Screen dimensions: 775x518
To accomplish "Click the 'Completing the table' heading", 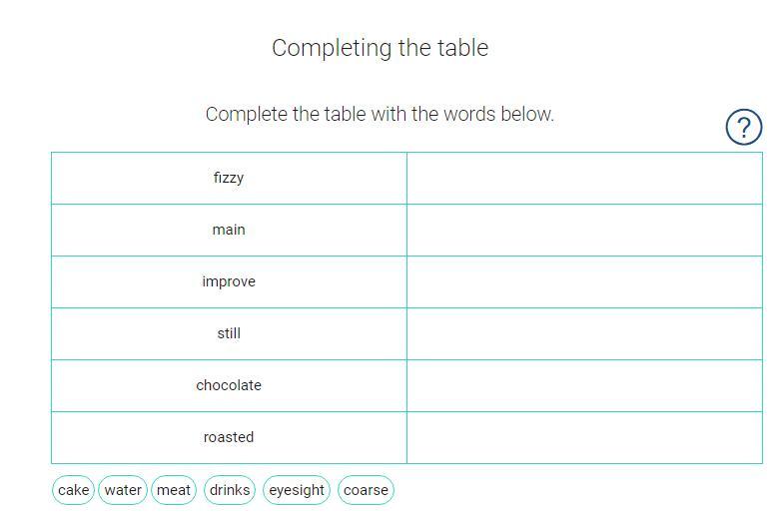I will point(380,48).
